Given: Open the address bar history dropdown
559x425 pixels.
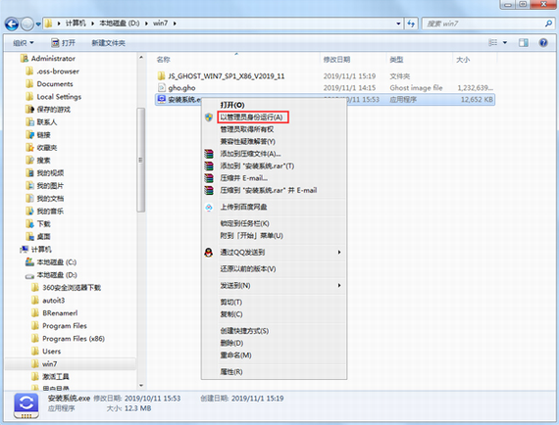Looking at the screenshot, I should 398,24.
